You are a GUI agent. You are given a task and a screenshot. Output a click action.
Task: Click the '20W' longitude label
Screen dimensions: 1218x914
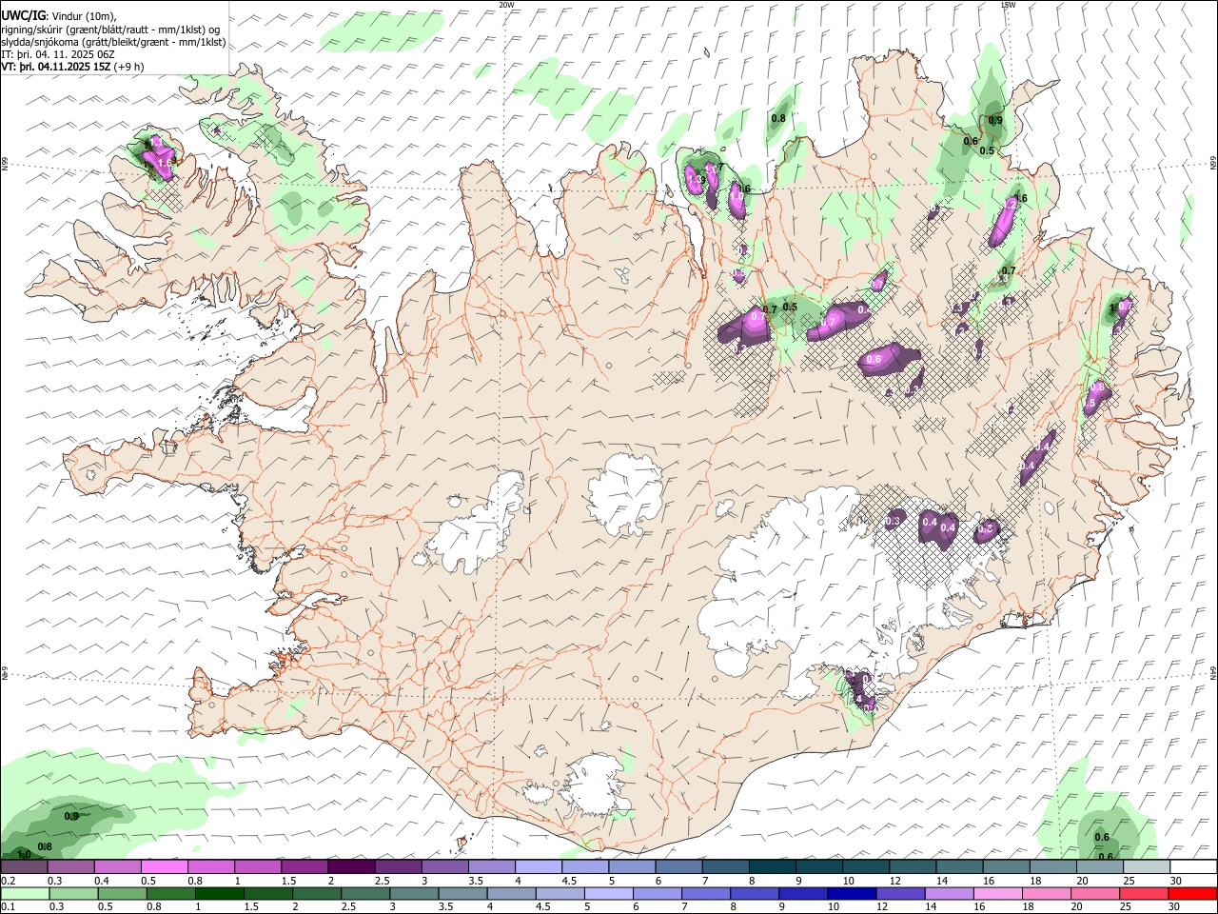506,5
